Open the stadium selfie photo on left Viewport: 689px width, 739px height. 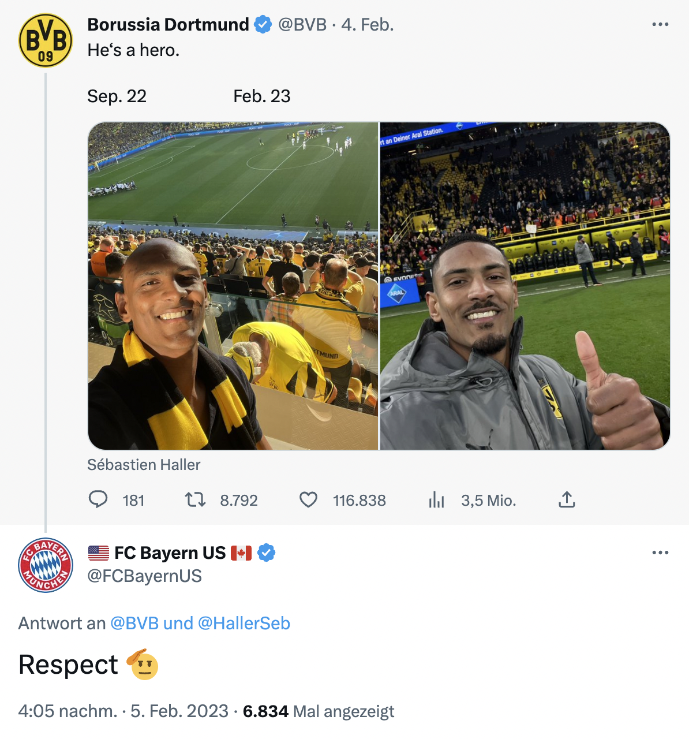click(233, 286)
